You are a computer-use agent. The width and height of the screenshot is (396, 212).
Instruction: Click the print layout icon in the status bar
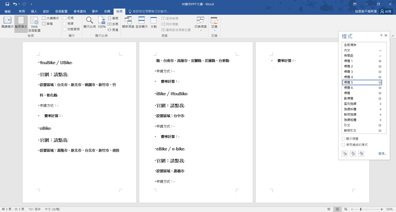click(337, 209)
